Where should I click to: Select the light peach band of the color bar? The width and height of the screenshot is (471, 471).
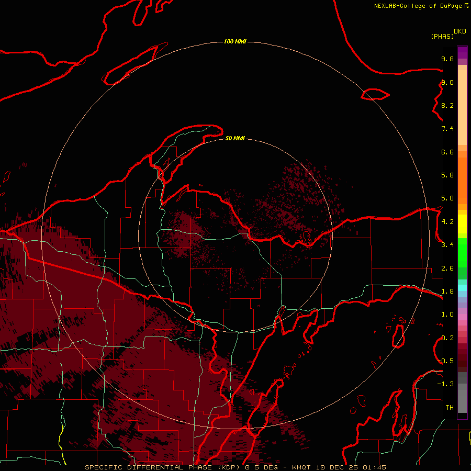(462, 107)
